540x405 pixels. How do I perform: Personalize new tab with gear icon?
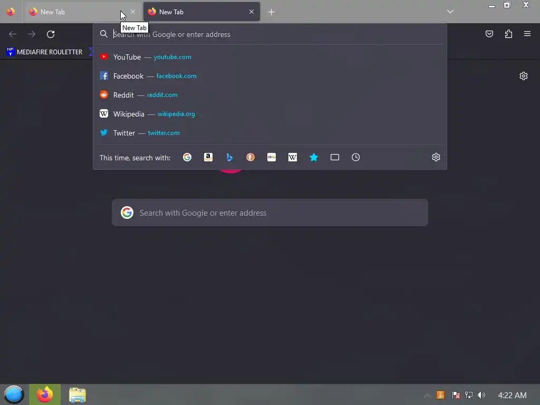[524, 76]
